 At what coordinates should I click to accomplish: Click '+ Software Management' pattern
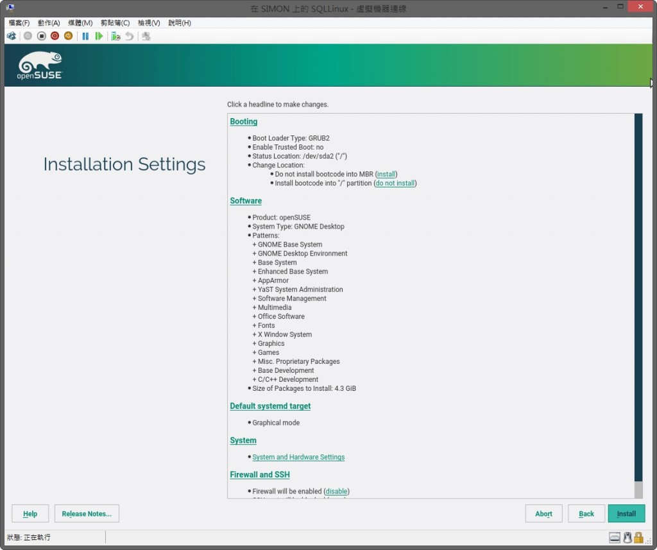[289, 298]
